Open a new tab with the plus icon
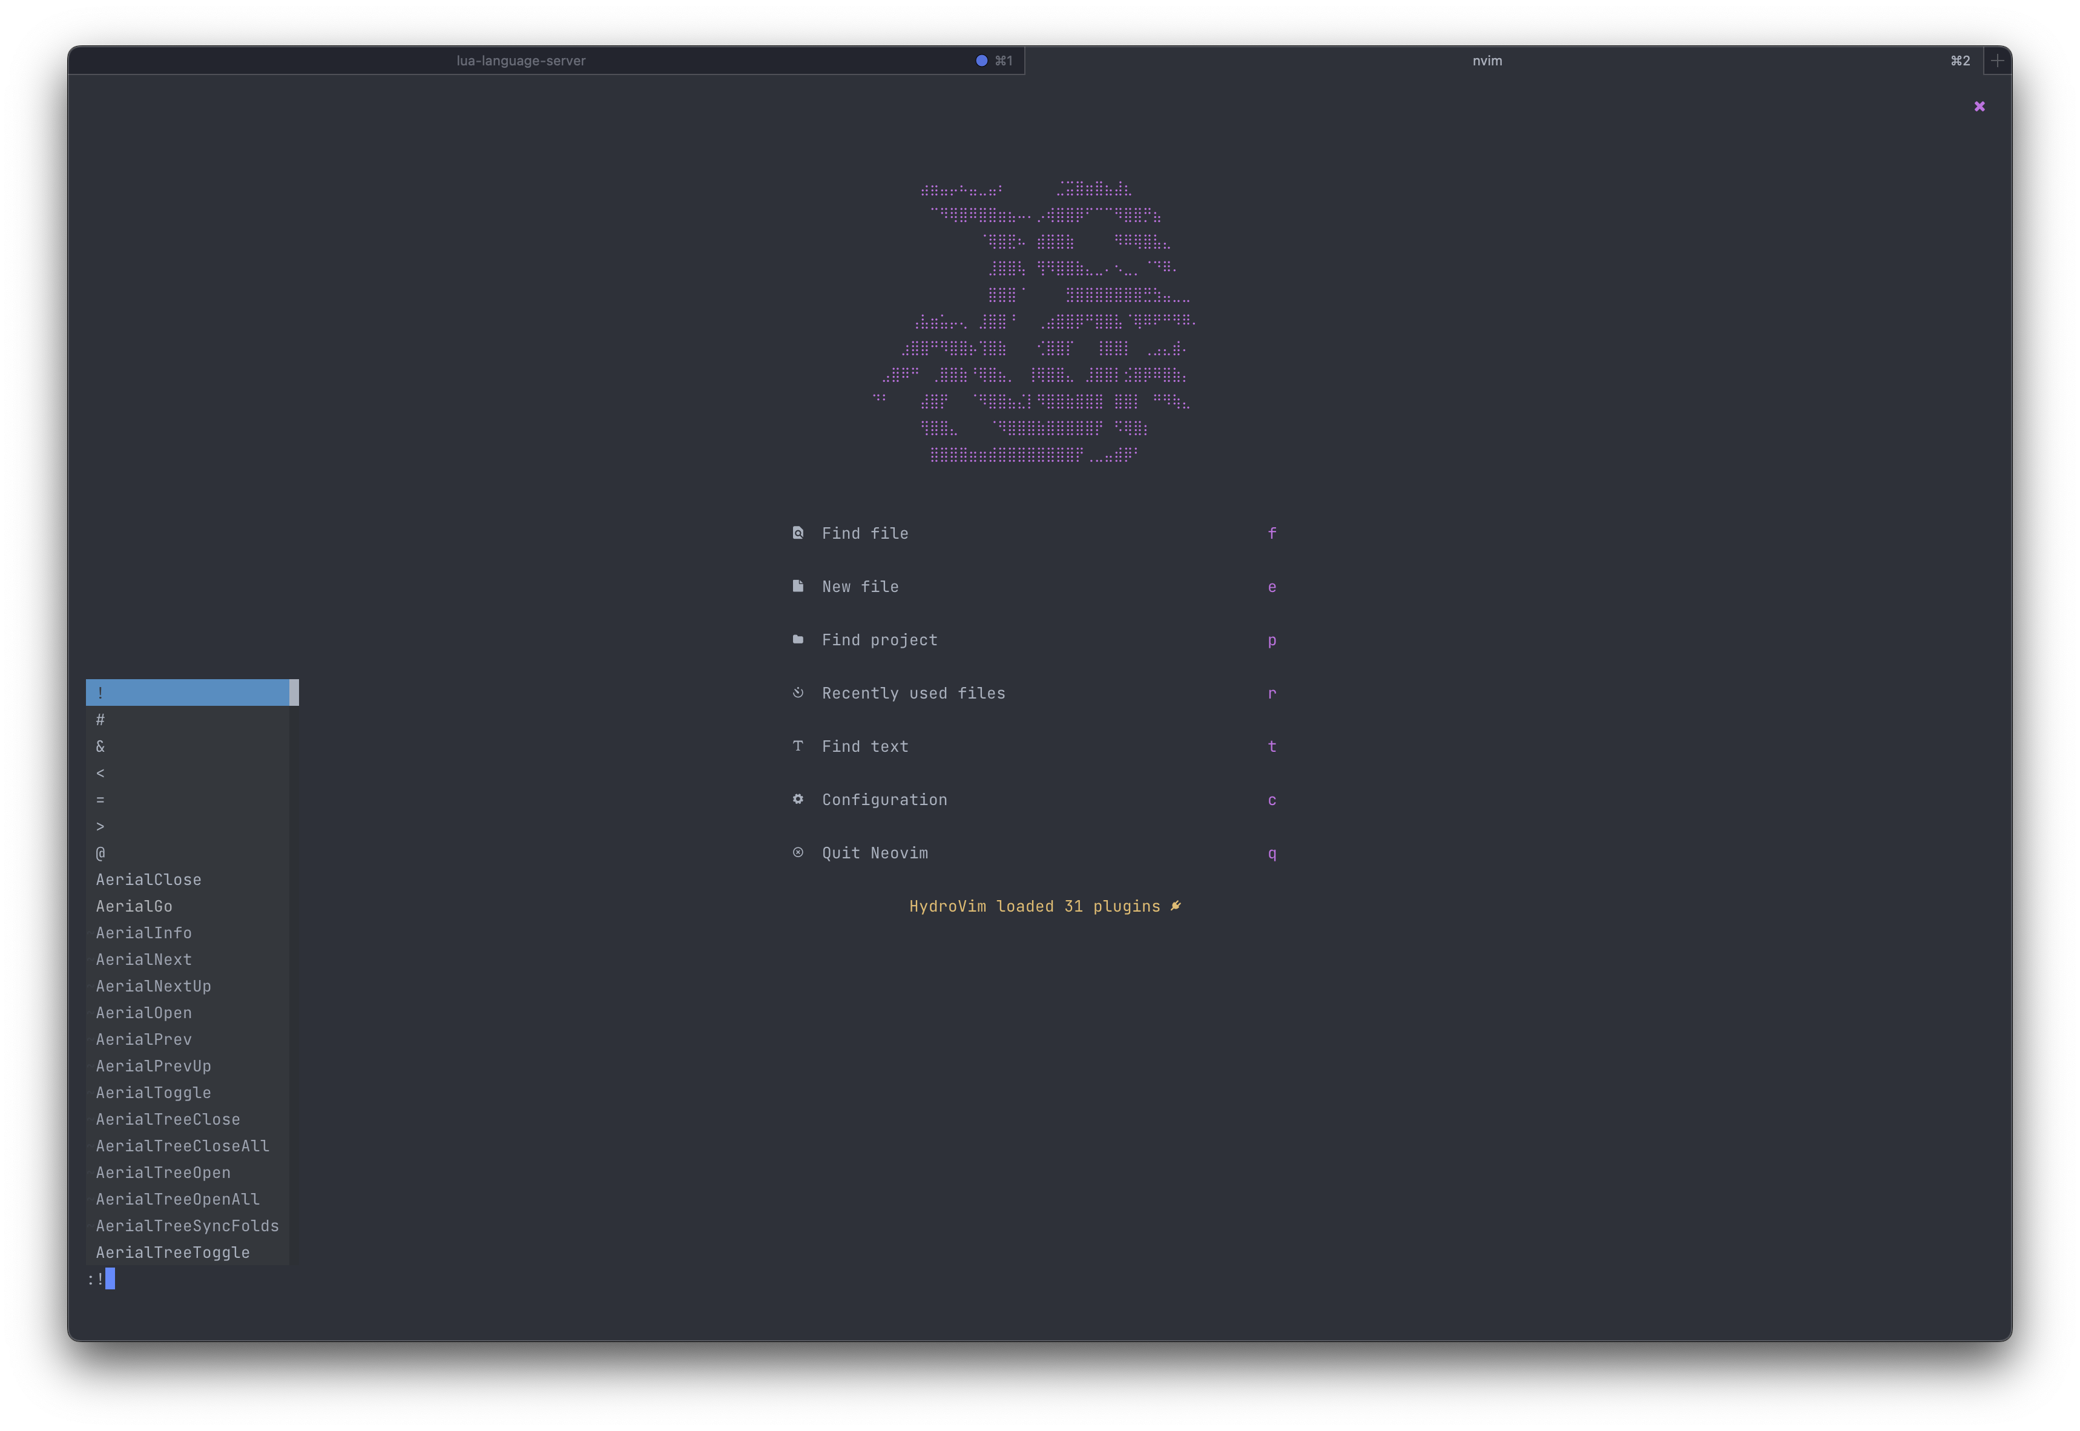 (x=1998, y=61)
